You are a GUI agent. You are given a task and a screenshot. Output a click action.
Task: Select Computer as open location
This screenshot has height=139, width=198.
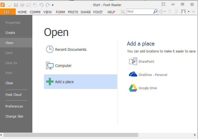tap(81, 66)
